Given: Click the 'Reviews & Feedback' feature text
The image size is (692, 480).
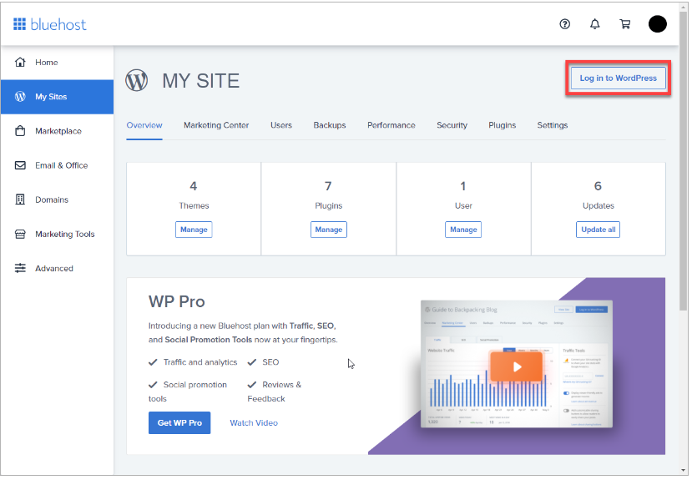Looking at the screenshot, I should tap(275, 392).
